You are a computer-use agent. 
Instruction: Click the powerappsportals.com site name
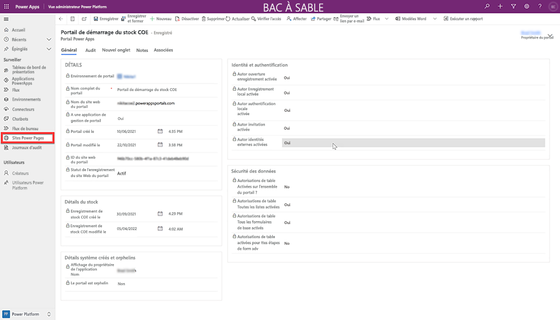point(146,103)
